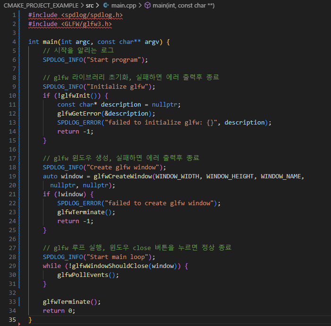Place cursor on 'main' function name
This screenshot has height=326, width=331.
50,42
